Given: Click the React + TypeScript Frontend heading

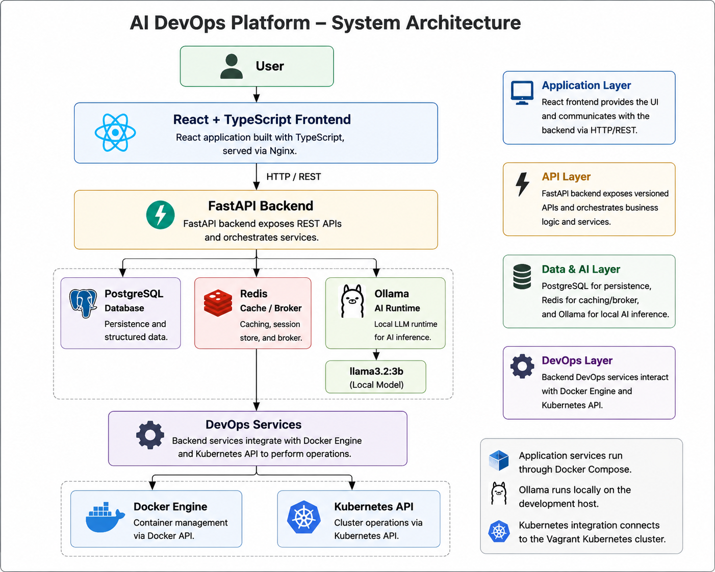Looking at the screenshot, I should pos(262,119).
